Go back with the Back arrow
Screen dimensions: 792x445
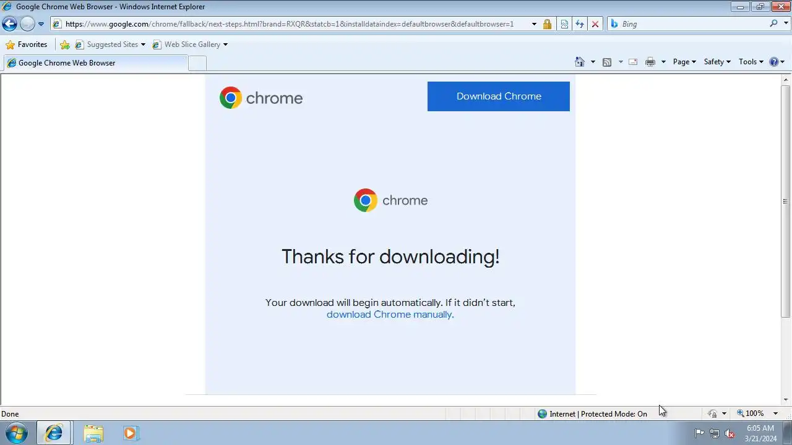pyautogui.click(x=9, y=24)
